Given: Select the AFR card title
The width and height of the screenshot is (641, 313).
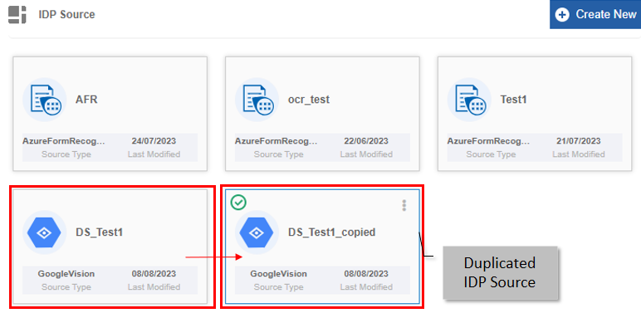Looking at the screenshot, I should pyautogui.click(x=86, y=100).
